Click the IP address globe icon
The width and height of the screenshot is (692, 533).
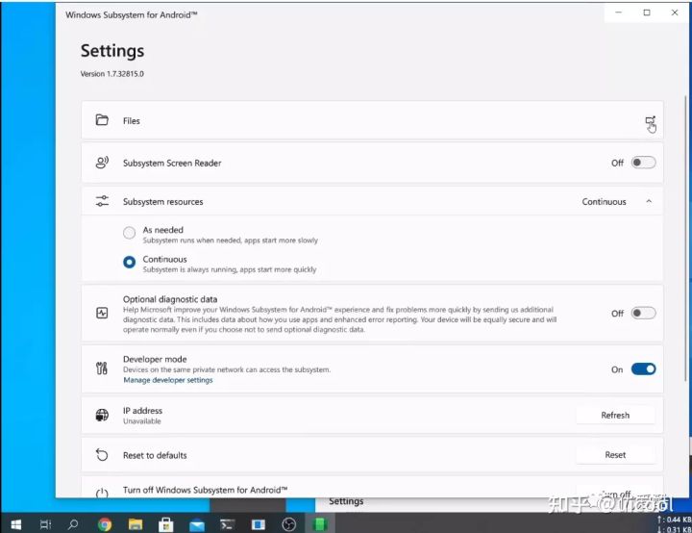[102, 415]
